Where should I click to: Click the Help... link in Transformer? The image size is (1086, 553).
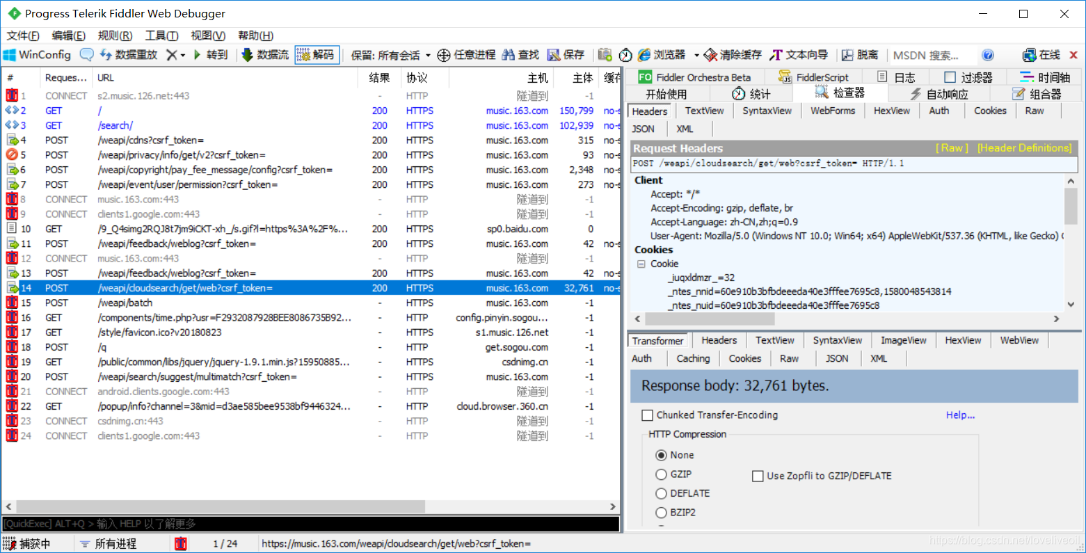point(960,415)
